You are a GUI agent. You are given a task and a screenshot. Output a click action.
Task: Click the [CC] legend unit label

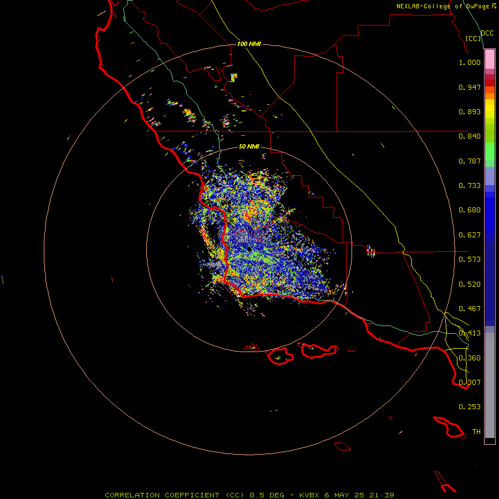coord(473,38)
